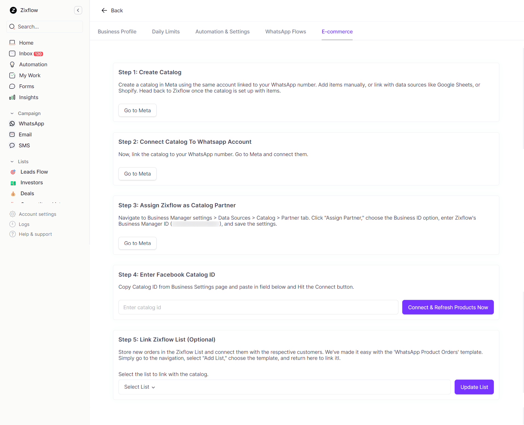Image resolution: width=524 pixels, height=425 pixels.
Task: Switch to the Business Profile tab
Action: point(117,31)
